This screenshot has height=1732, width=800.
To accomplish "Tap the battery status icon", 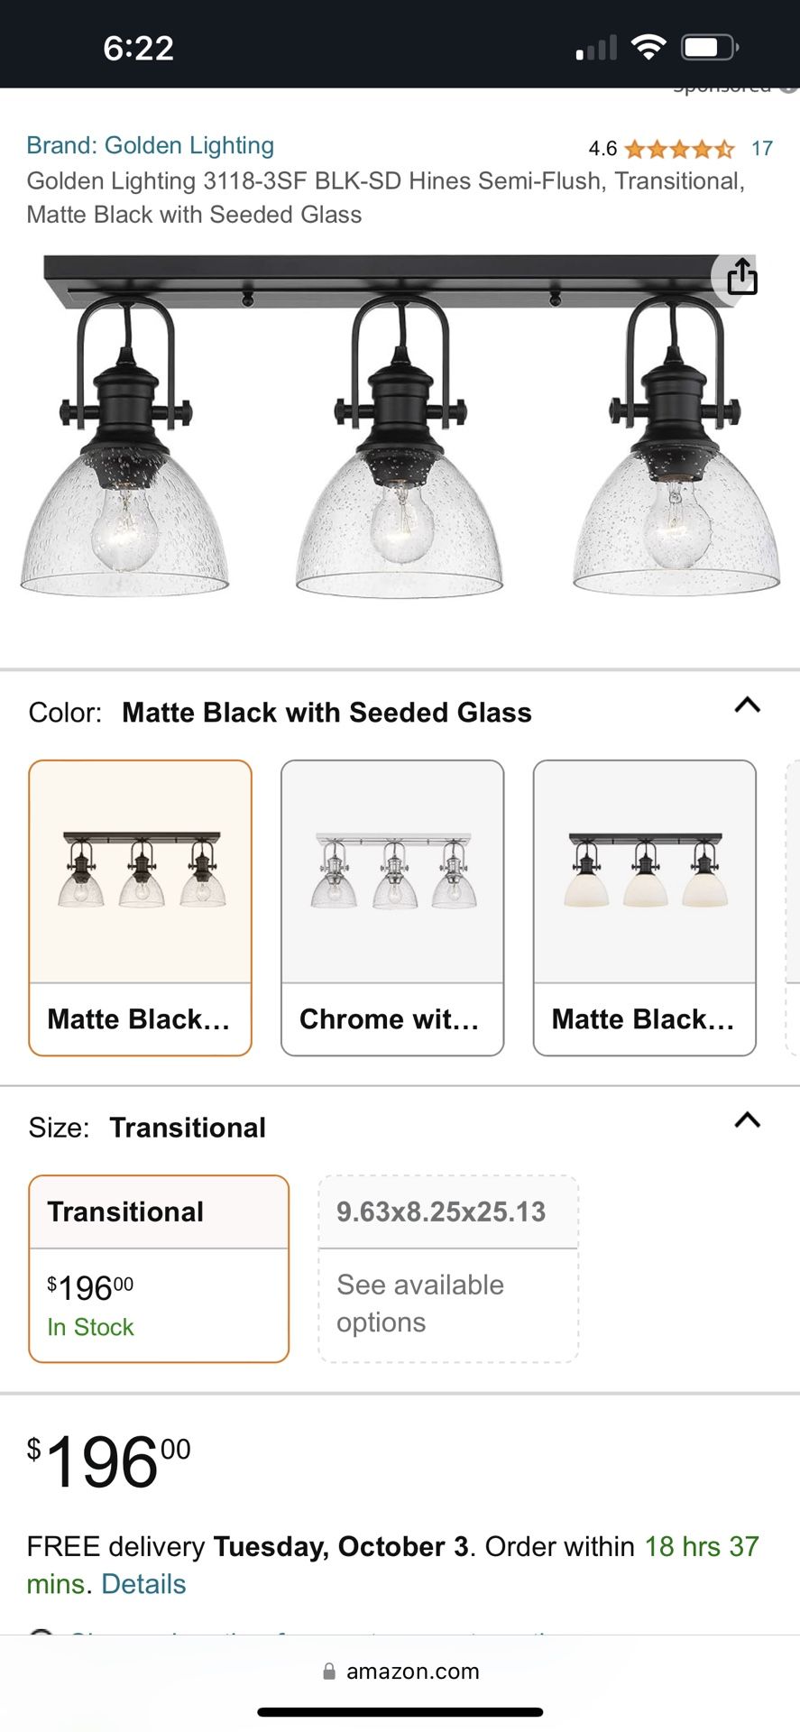I will click(x=710, y=47).
